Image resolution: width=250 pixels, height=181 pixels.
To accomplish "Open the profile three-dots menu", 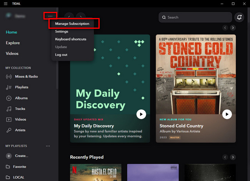I will pyautogui.click(x=50, y=16).
